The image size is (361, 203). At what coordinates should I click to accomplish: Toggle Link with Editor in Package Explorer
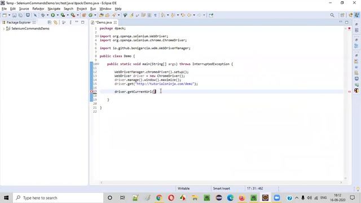tap(55, 23)
